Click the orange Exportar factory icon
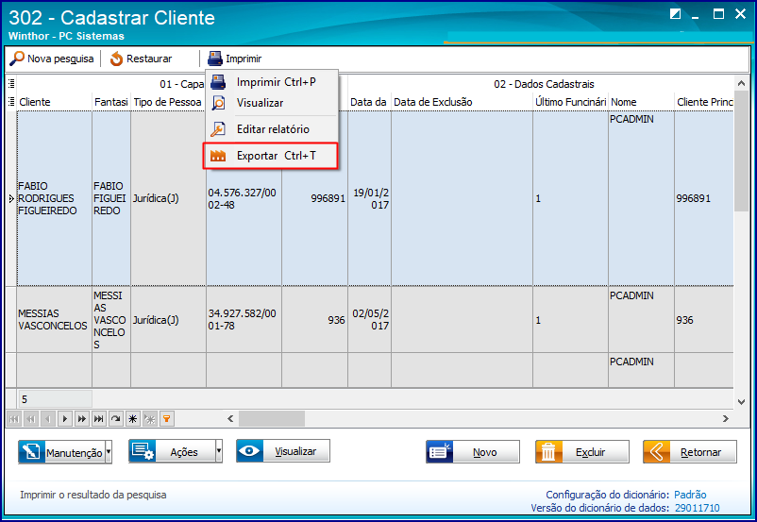Screen dimensions: 757x522 click(x=218, y=156)
